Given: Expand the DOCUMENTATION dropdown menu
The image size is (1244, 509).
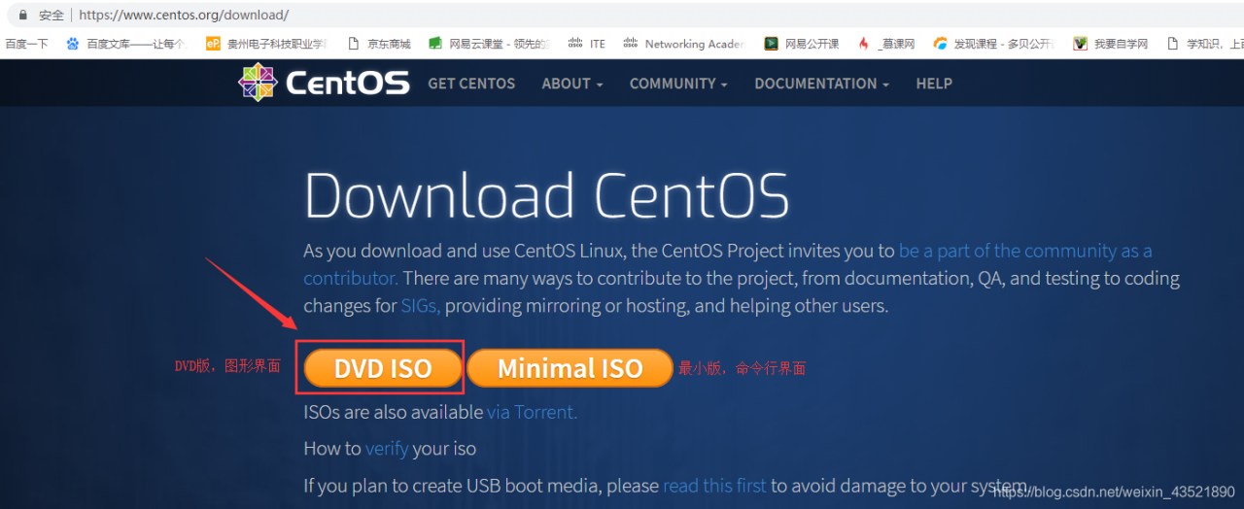Looking at the screenshot, I should point(821,84).
